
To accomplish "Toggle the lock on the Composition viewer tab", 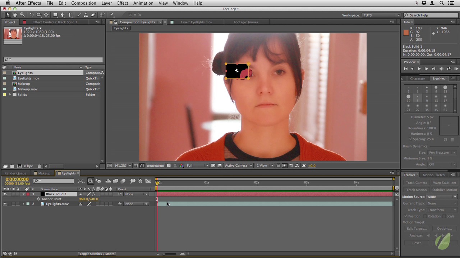I will 115,22.
